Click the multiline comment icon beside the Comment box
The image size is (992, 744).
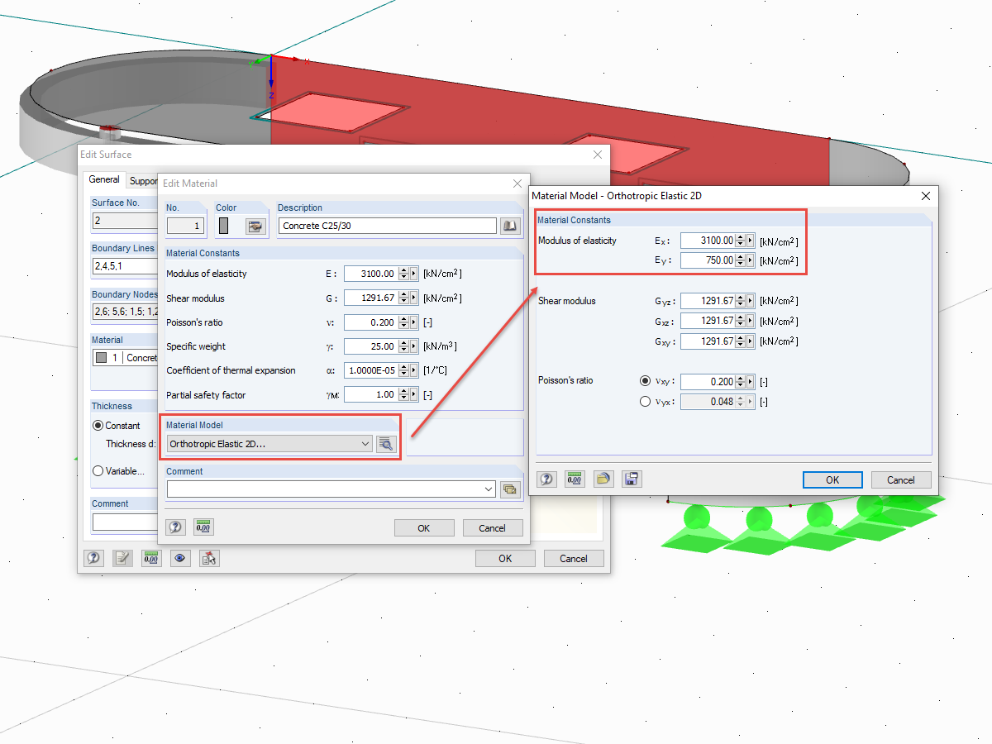pos(510,489)
